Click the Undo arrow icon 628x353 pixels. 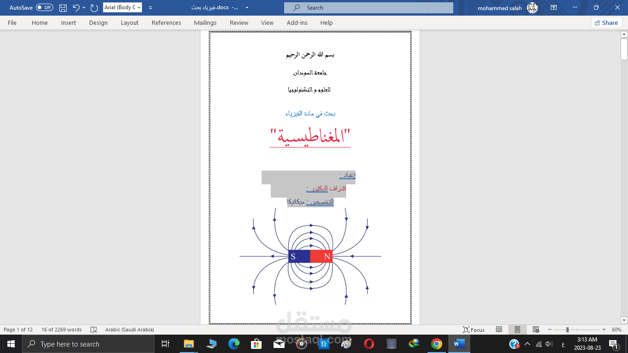[76, 8]
